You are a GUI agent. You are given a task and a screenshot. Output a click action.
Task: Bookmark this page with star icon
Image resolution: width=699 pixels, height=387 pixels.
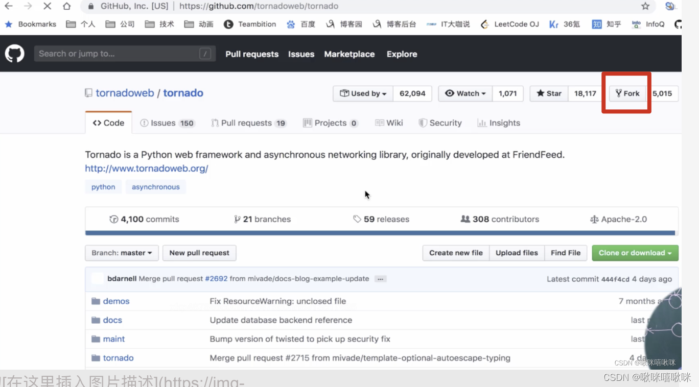645,6
